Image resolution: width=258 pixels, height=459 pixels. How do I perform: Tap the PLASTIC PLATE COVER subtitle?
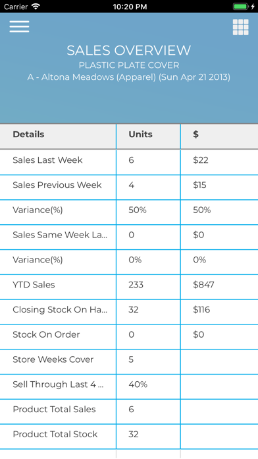(129, 65)
